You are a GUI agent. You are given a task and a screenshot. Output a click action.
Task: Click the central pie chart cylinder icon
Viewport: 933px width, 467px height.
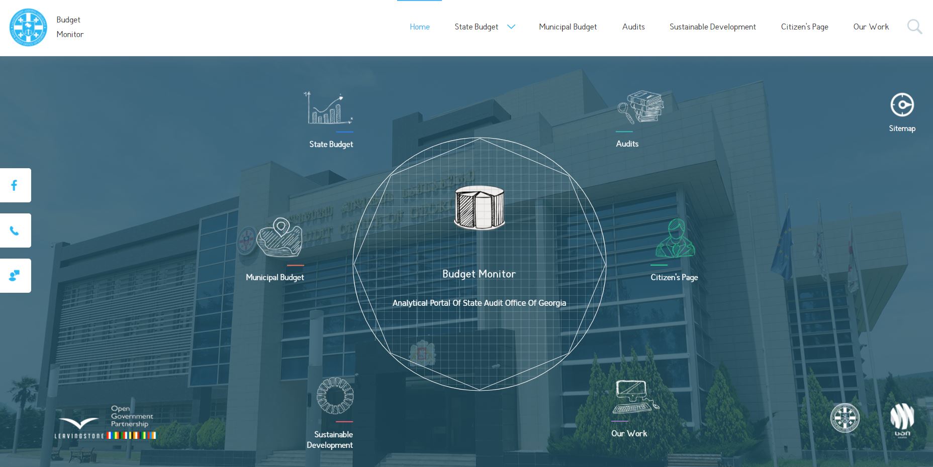coord(479,207)
